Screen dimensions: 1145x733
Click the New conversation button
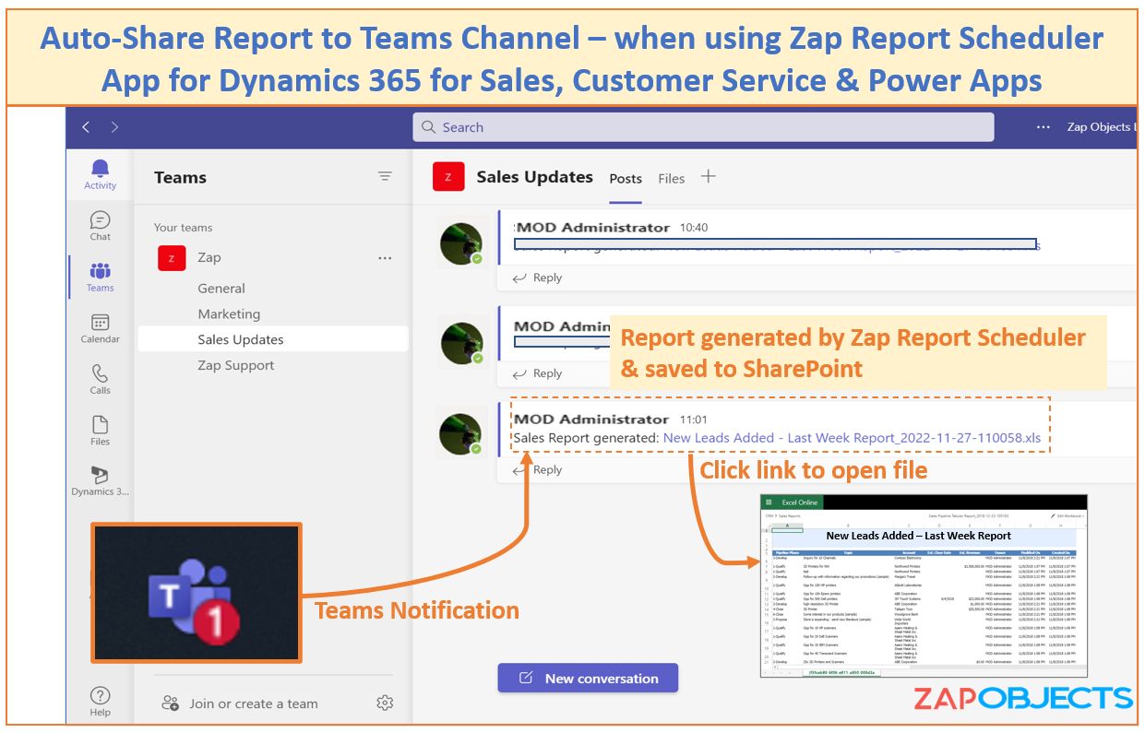(x=588, y=679)
